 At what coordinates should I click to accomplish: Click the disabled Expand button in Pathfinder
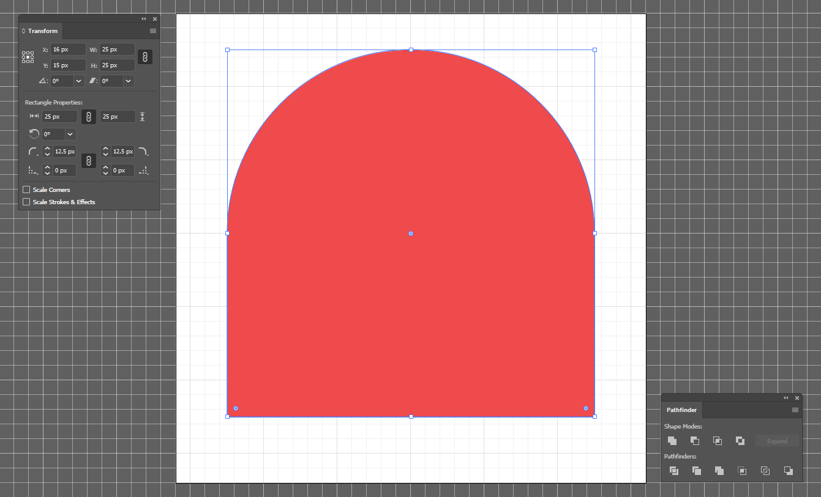click(x=777, y=441)
